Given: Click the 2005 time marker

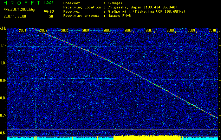Looking at the screenshot, I should (107, 30).
